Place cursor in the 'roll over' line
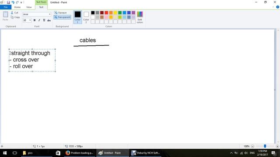The height and width of the screenshot is (157, 280). click(21, 66)
